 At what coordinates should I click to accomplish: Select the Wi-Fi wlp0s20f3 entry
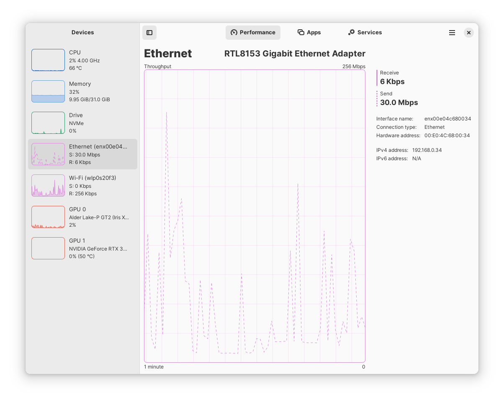pyautogui.click(x=82, y=186)
